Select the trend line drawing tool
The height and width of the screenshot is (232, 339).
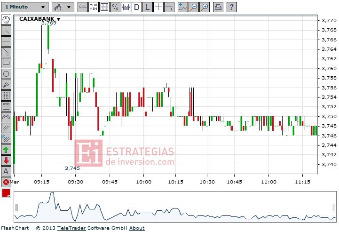pos(6,31)
